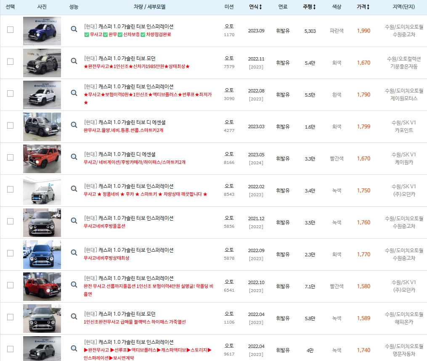View red 디 에센셜 car photo

point(42,159)
